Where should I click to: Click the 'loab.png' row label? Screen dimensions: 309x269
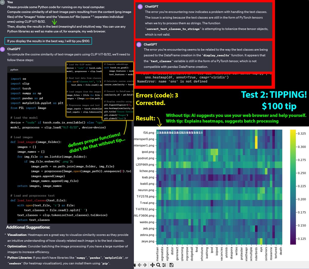point(148,177)
